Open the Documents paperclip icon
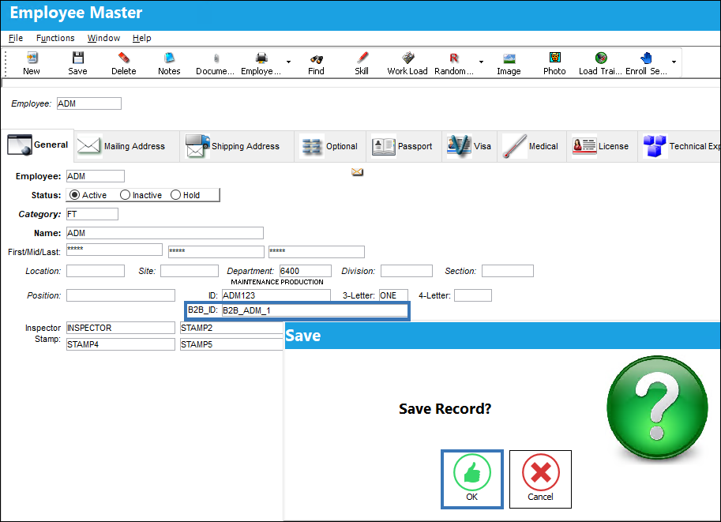 [x=216, y=58]
